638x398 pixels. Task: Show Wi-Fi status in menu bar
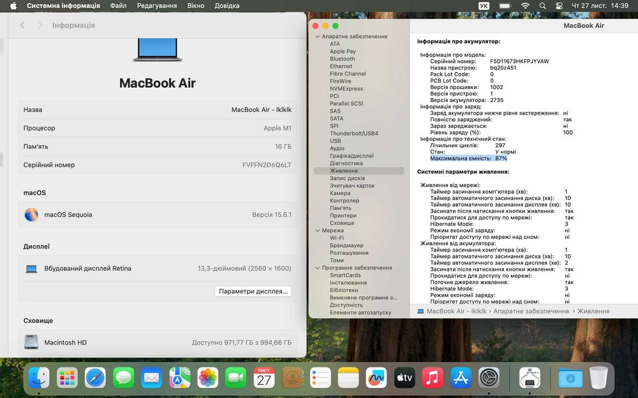pos(525,6)
